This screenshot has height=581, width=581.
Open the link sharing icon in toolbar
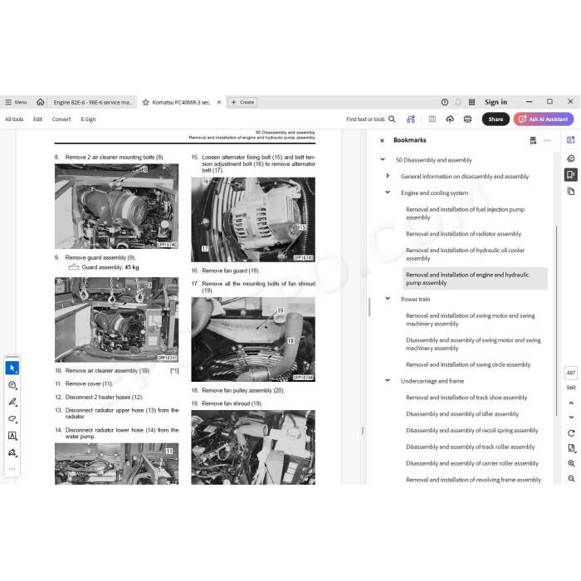pyautogui.click(x=411, y=119)
